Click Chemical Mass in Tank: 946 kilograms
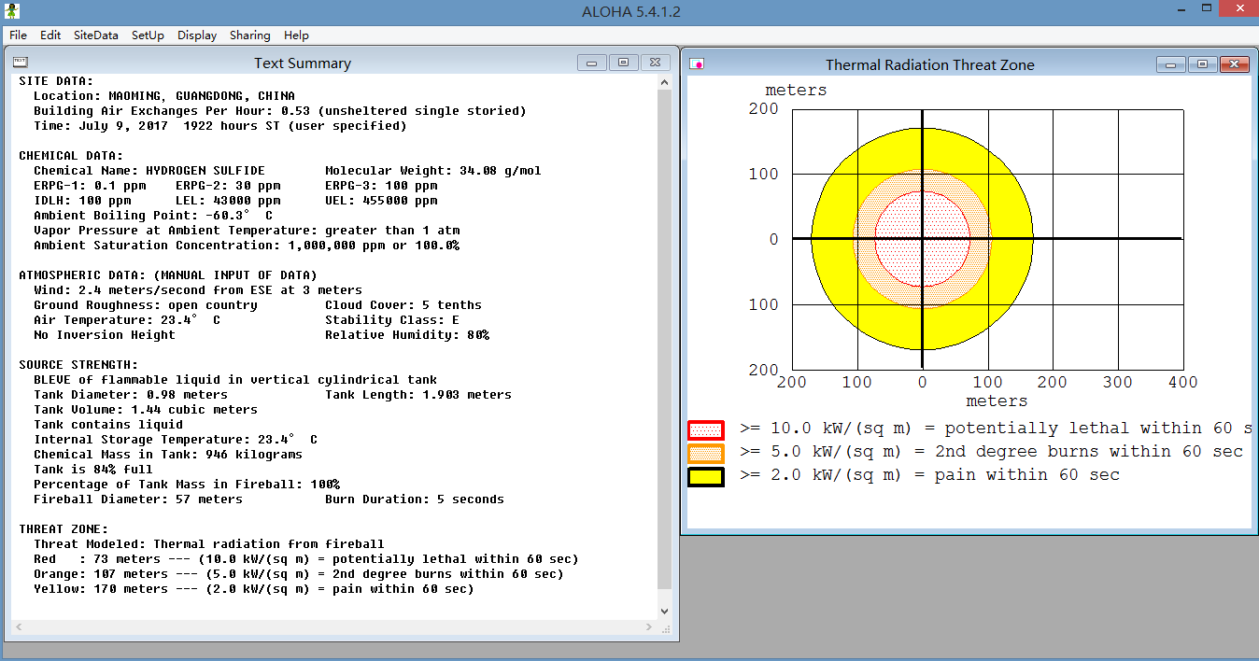 [x=168, y=455]
